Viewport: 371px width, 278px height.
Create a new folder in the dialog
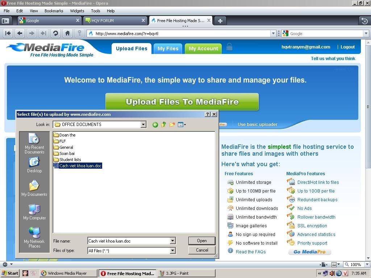pyautogui.click(x=172, y=125)
